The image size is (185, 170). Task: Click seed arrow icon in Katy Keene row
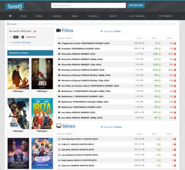160,160
